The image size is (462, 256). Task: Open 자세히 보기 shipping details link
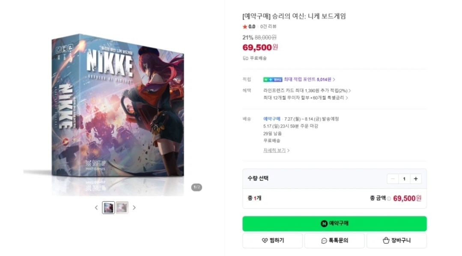click(x=276, y=151)
